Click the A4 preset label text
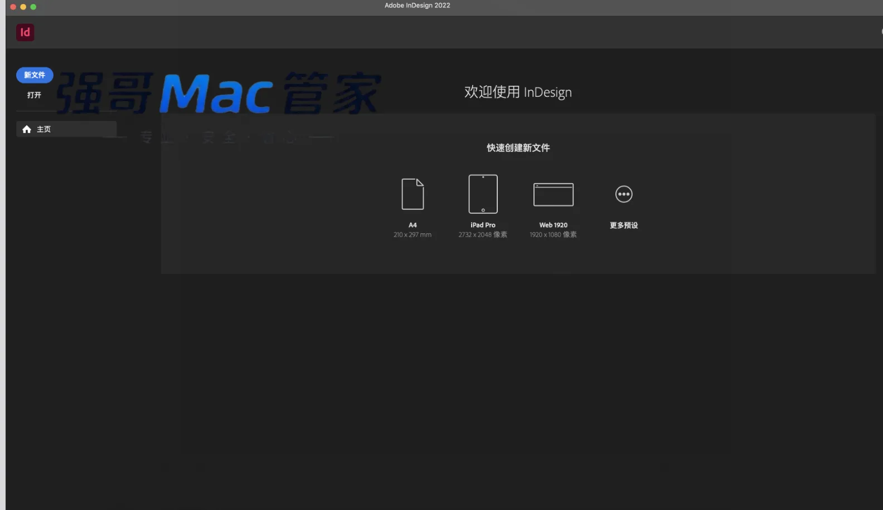This screenshot has width=883, height=510. (x=413, y=225)
